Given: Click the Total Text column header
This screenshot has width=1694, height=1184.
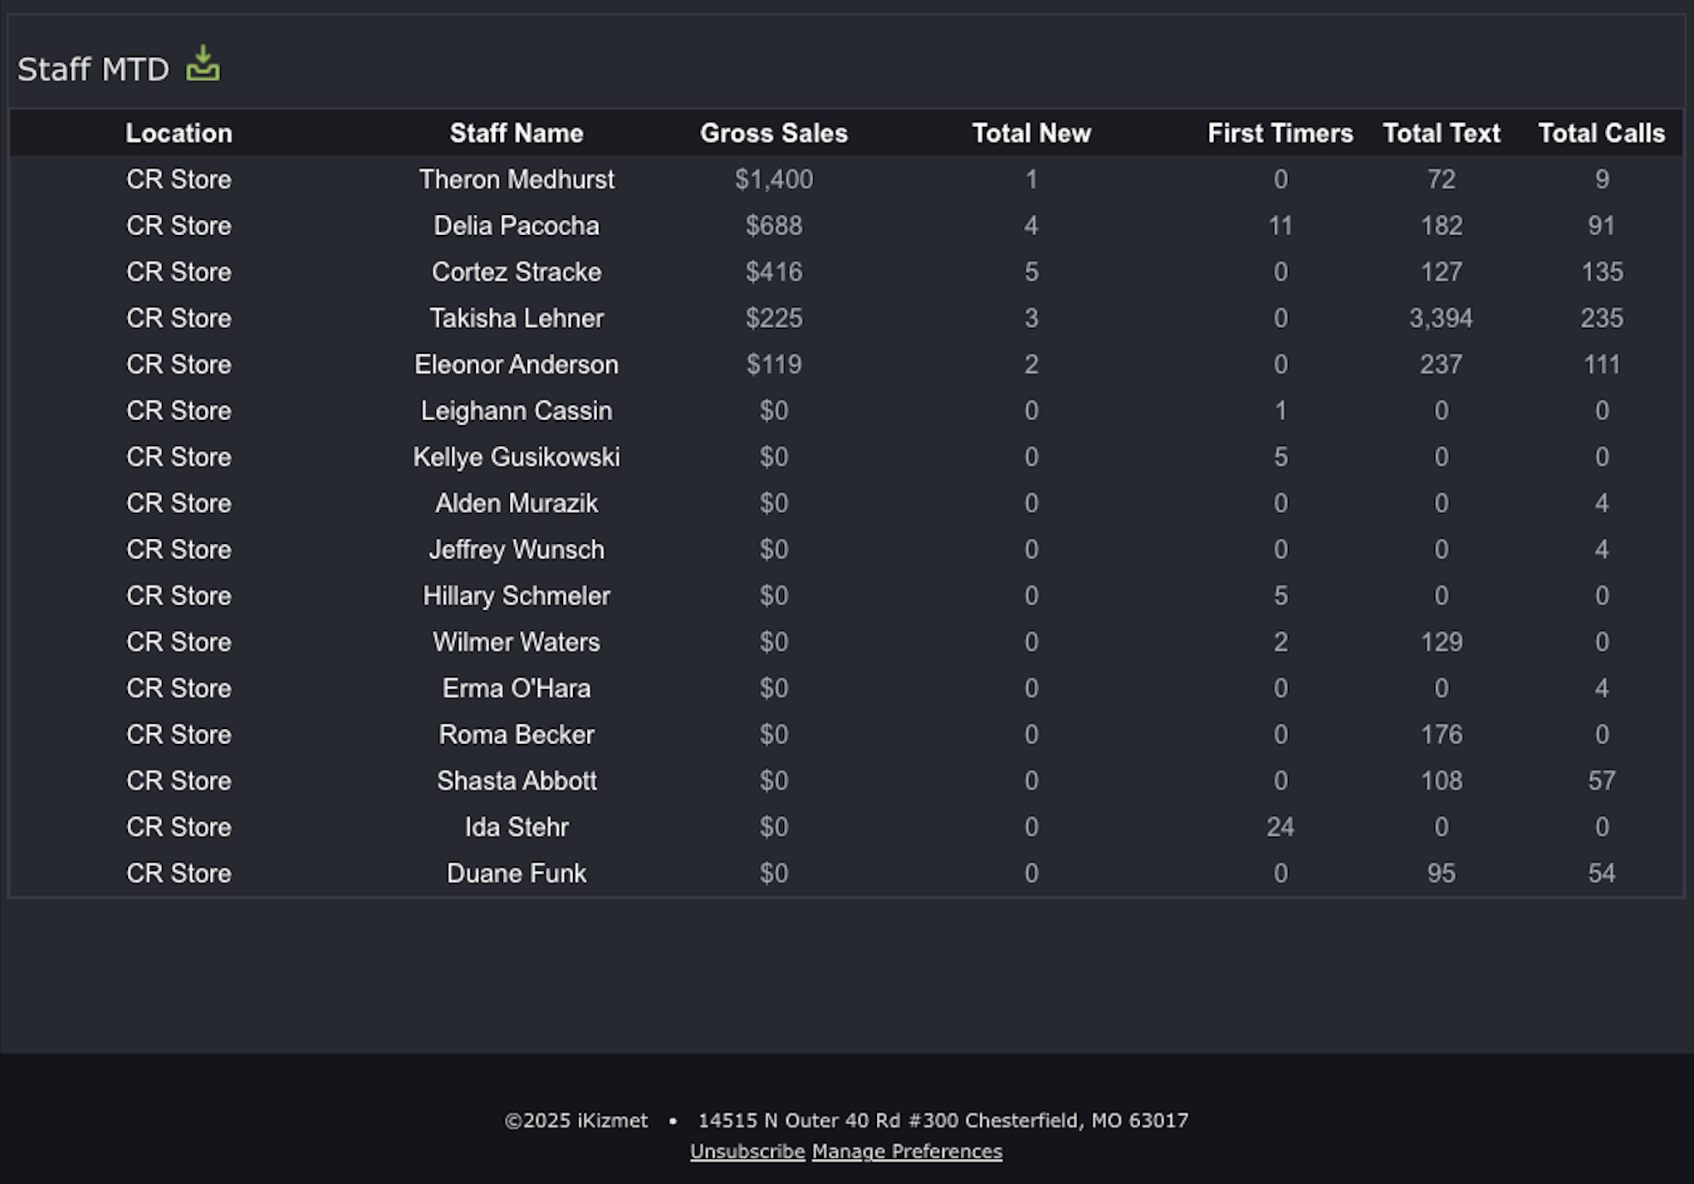Looking at the screenshot, I should tap(1442, 133).
